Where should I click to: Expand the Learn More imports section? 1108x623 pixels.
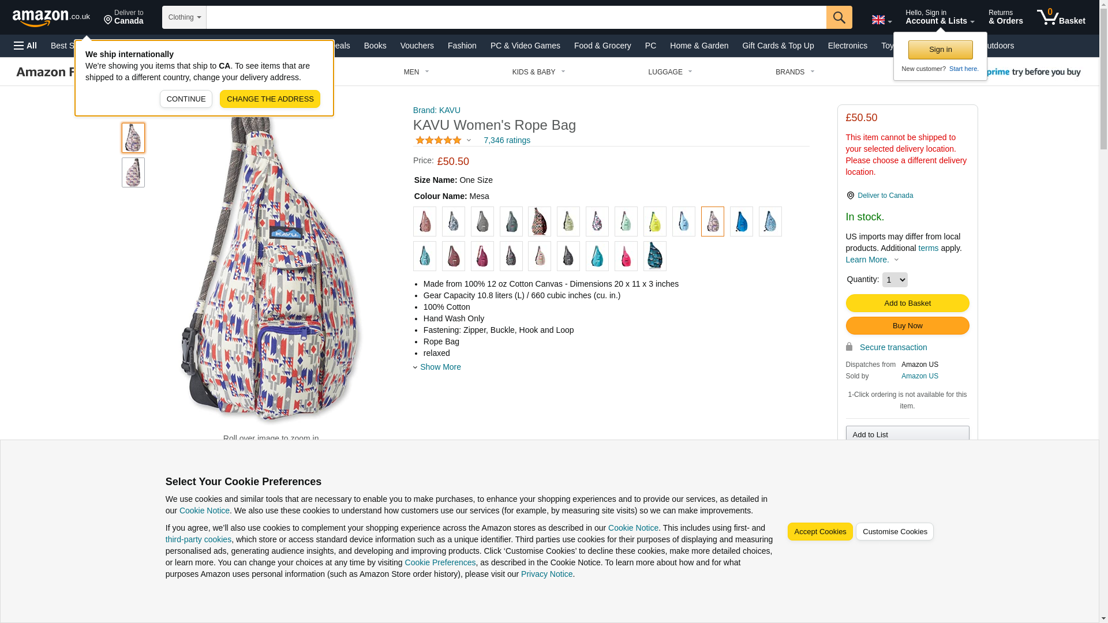(x=873, y=260)
